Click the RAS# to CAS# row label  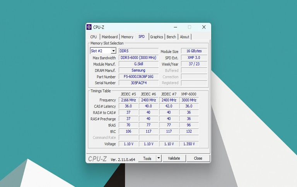104,112
